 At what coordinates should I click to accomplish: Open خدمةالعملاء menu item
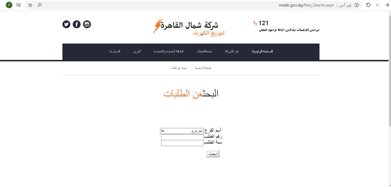click(x=204, y=51)
